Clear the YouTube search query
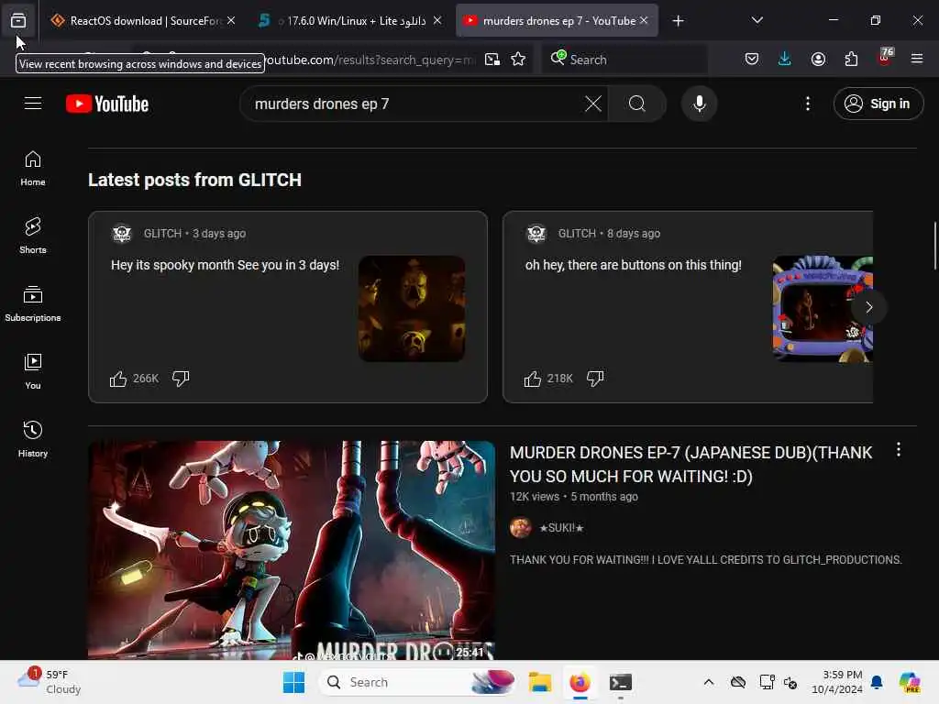This screenshot has height=704, width=939. [x=593, y=104]
